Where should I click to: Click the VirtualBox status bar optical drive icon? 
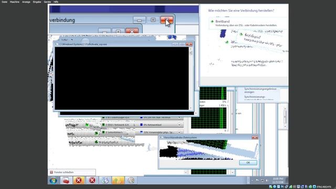point(275,187)
